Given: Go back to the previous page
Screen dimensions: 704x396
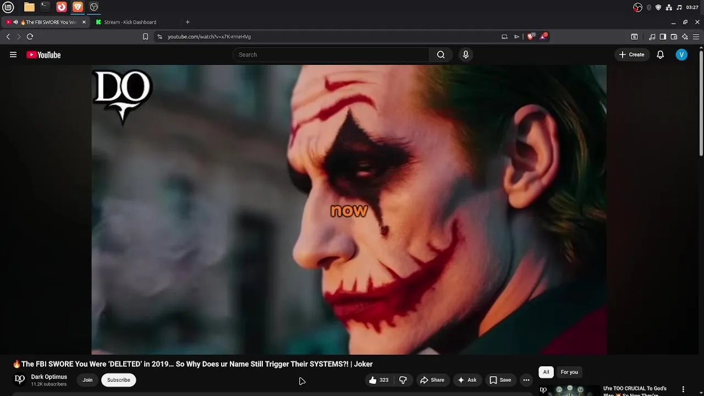Looking at the screenshot, I should point(8,37).
